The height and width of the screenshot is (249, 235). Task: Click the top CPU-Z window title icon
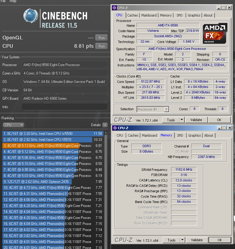[x=114, y=8]
